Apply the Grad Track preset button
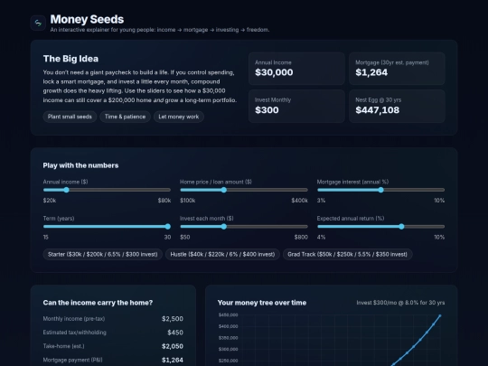This screenshot has width=488, height=366. (347, 254)
